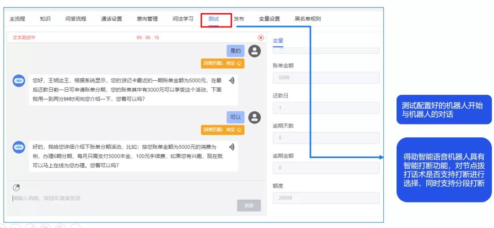This screenshot has height=228, width=494.
Task: Click the robot avatar beside the installment message
Action: [19, 147]
